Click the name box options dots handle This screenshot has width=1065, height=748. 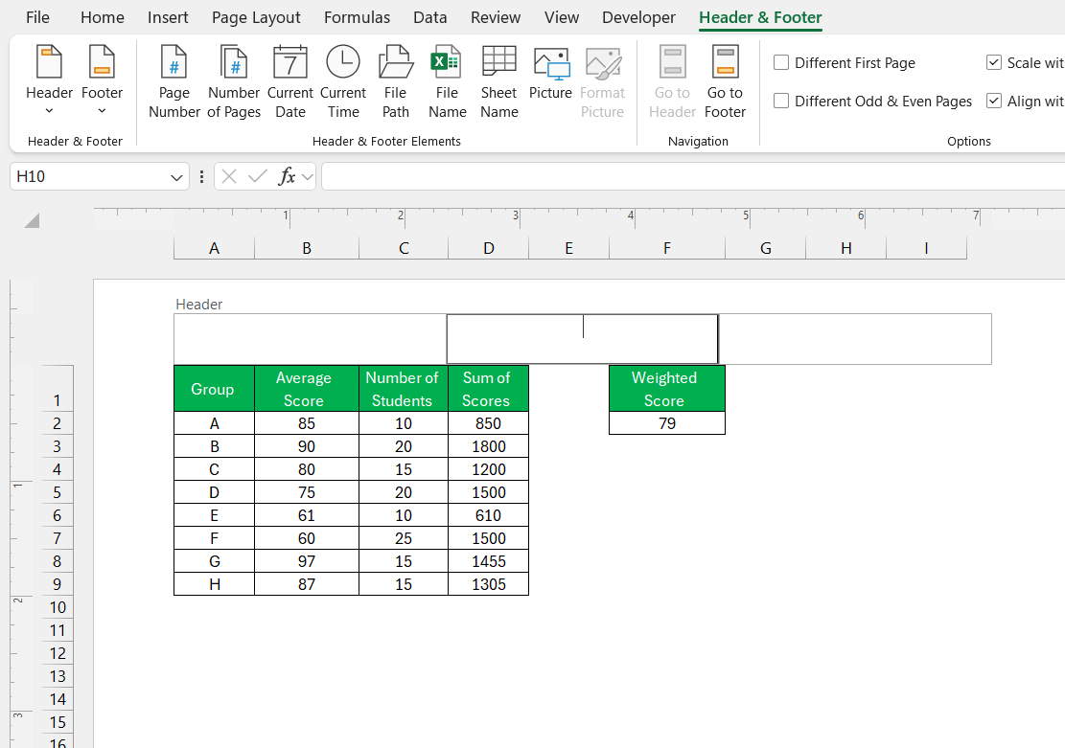pos(201,176)
